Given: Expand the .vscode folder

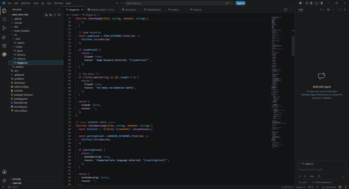Looking at the screenshot, I should [36, 23].
